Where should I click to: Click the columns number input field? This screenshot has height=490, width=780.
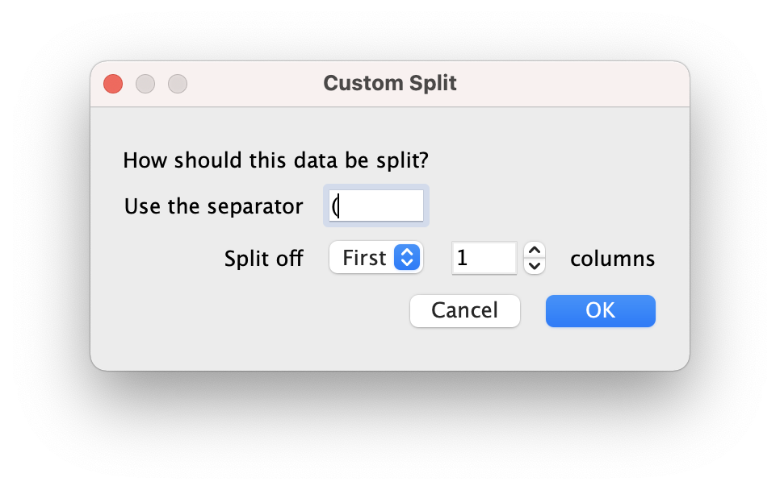[x=484, y=258]
